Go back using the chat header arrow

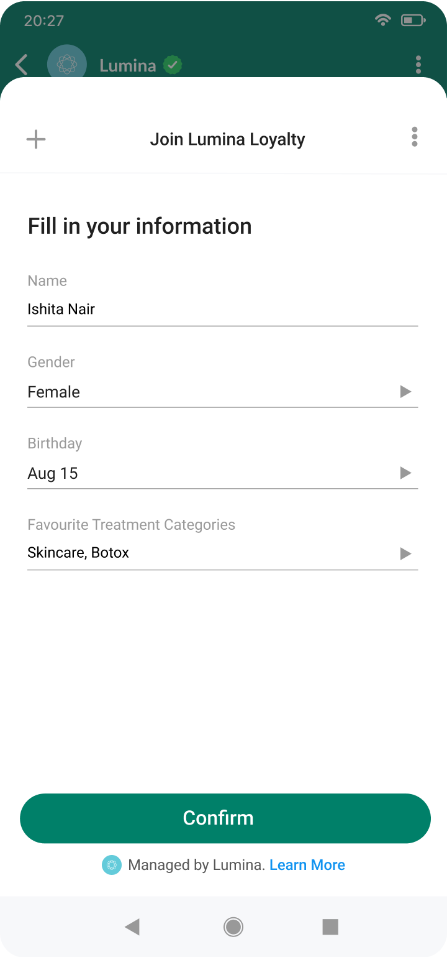pos(22,65)
